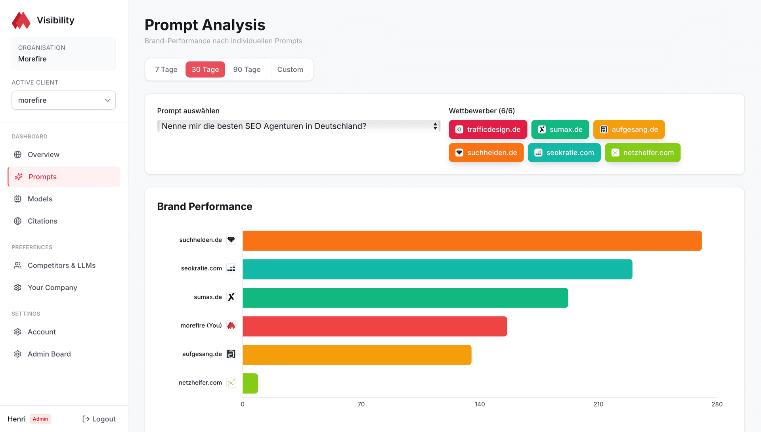Open the Admin Board page

pos(49,354)
